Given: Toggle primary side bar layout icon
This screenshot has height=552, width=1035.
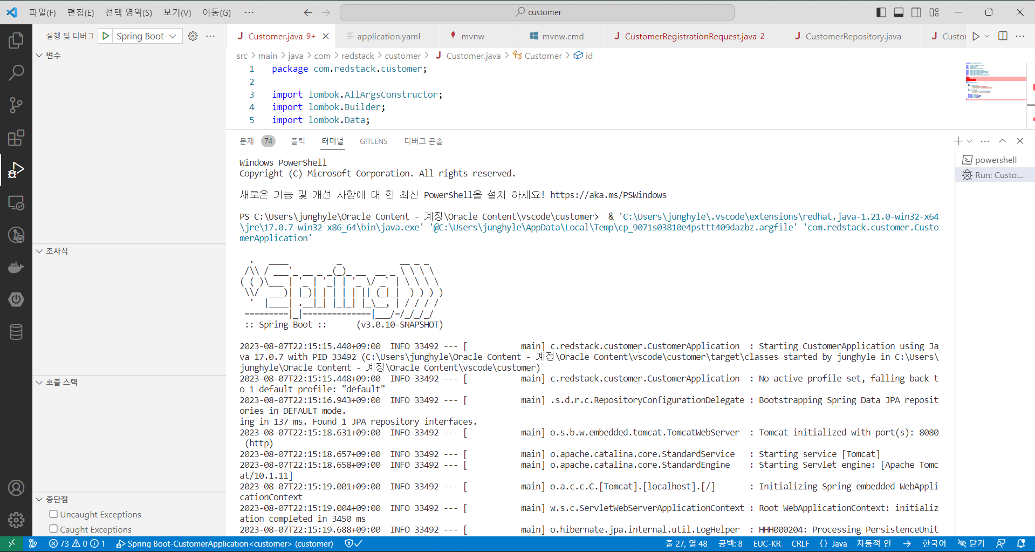Looking at the screenshot, I should pyautogui.click(x=881, y=12).
